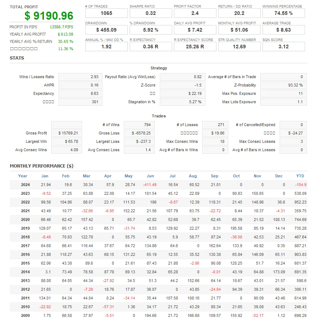
Task: Select the Gross Profit value $ 15769.21
Action: pos(67,133)
